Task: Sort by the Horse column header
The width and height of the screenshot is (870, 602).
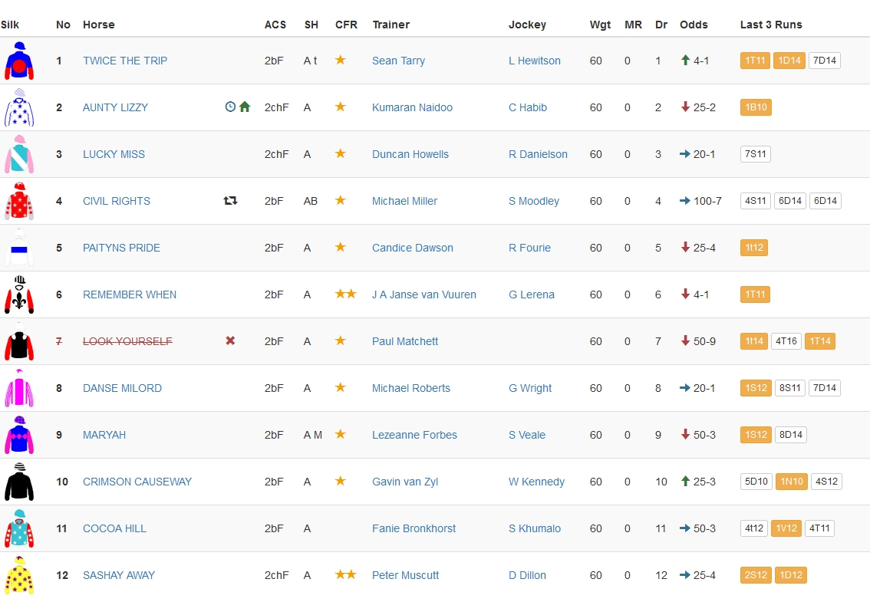Action: tap(98, 25)
